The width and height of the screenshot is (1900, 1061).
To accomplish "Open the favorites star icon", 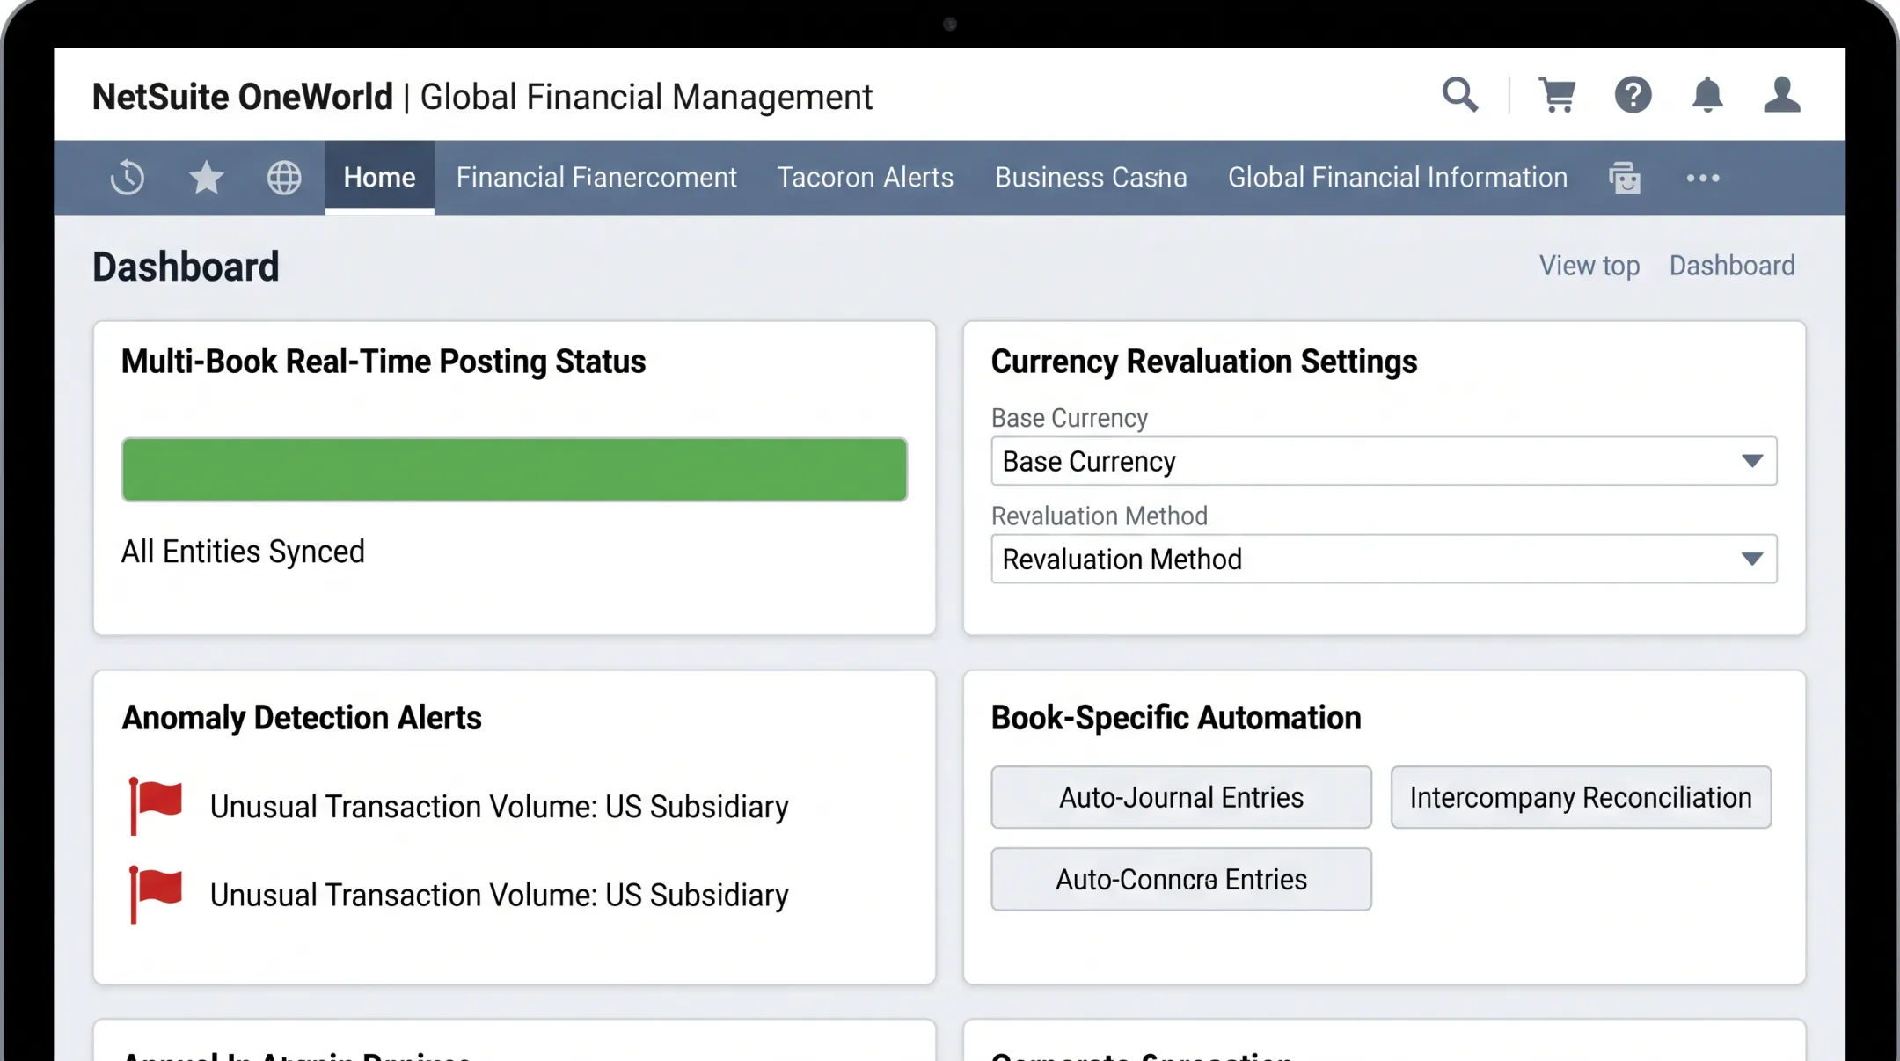I will [206, 178].
